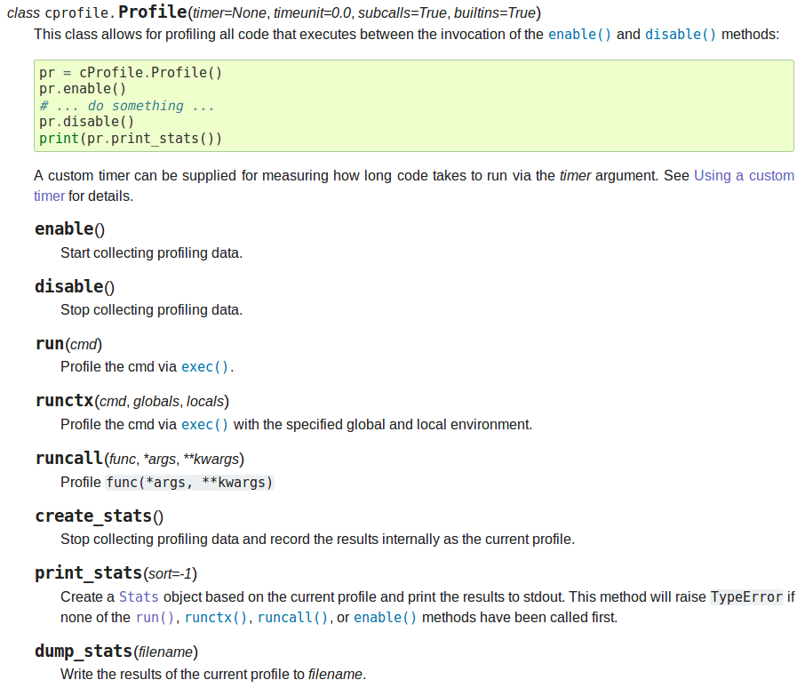Follow the runcall() link in print_stats description

292,618
